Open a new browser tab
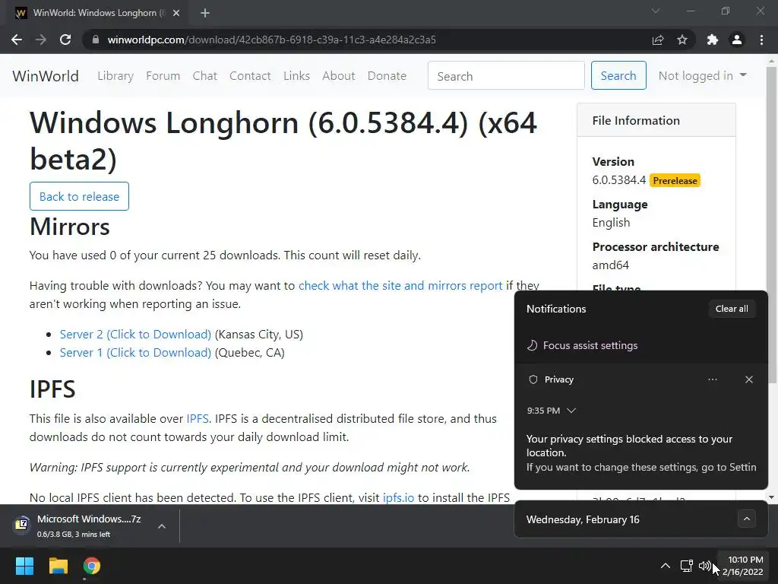Image resolution: width=778 pixels, height=584 pixels. click(x=205, y=13)
